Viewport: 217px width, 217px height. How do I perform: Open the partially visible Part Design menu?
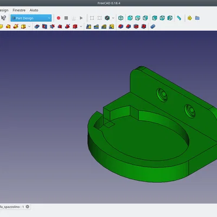tap(4, 10)
